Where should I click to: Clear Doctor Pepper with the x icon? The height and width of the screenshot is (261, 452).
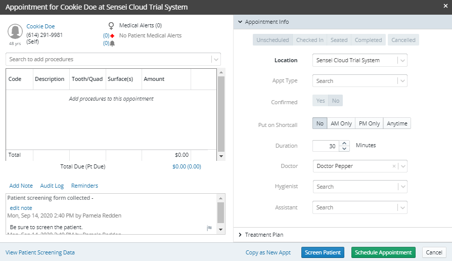pyautogui.click(x=394, y=166)
